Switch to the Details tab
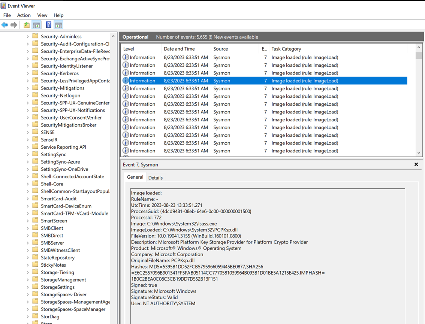425x324 pixels. (x=155, y=178)
